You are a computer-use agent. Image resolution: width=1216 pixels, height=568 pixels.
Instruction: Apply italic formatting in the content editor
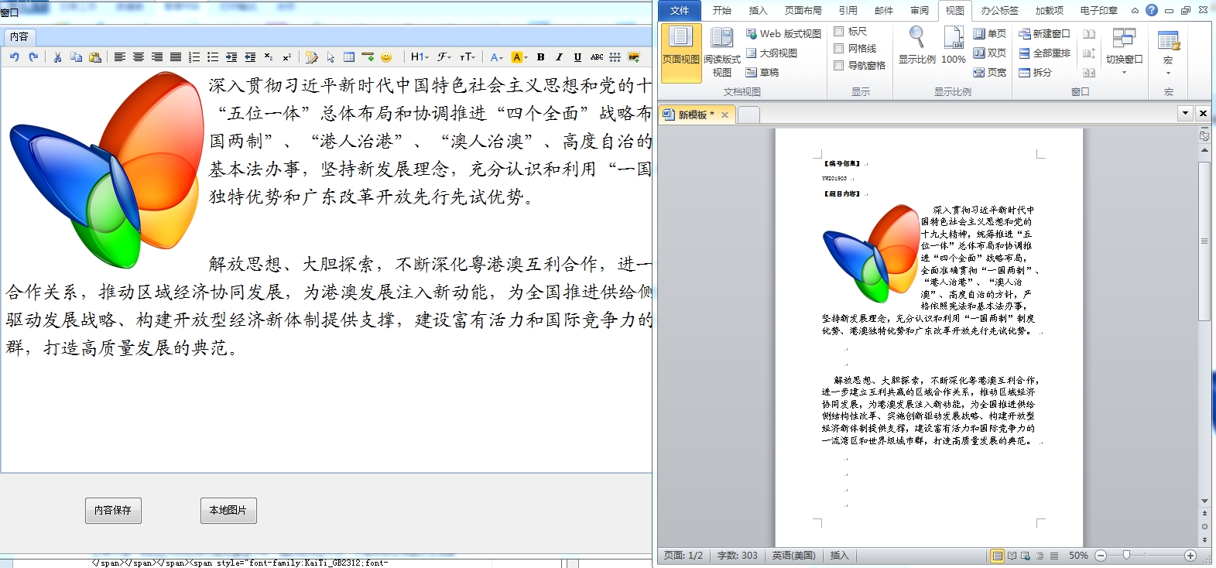(560, 57)
